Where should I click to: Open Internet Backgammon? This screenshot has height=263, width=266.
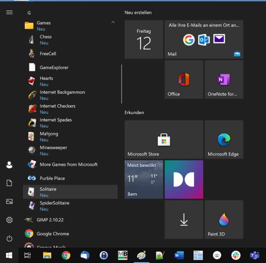(x=70, y=95)
